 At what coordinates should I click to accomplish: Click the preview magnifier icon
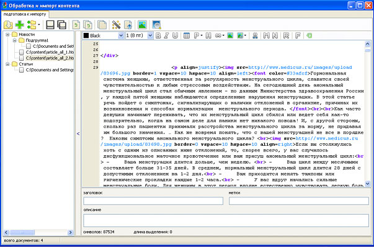tap(156, 25)
